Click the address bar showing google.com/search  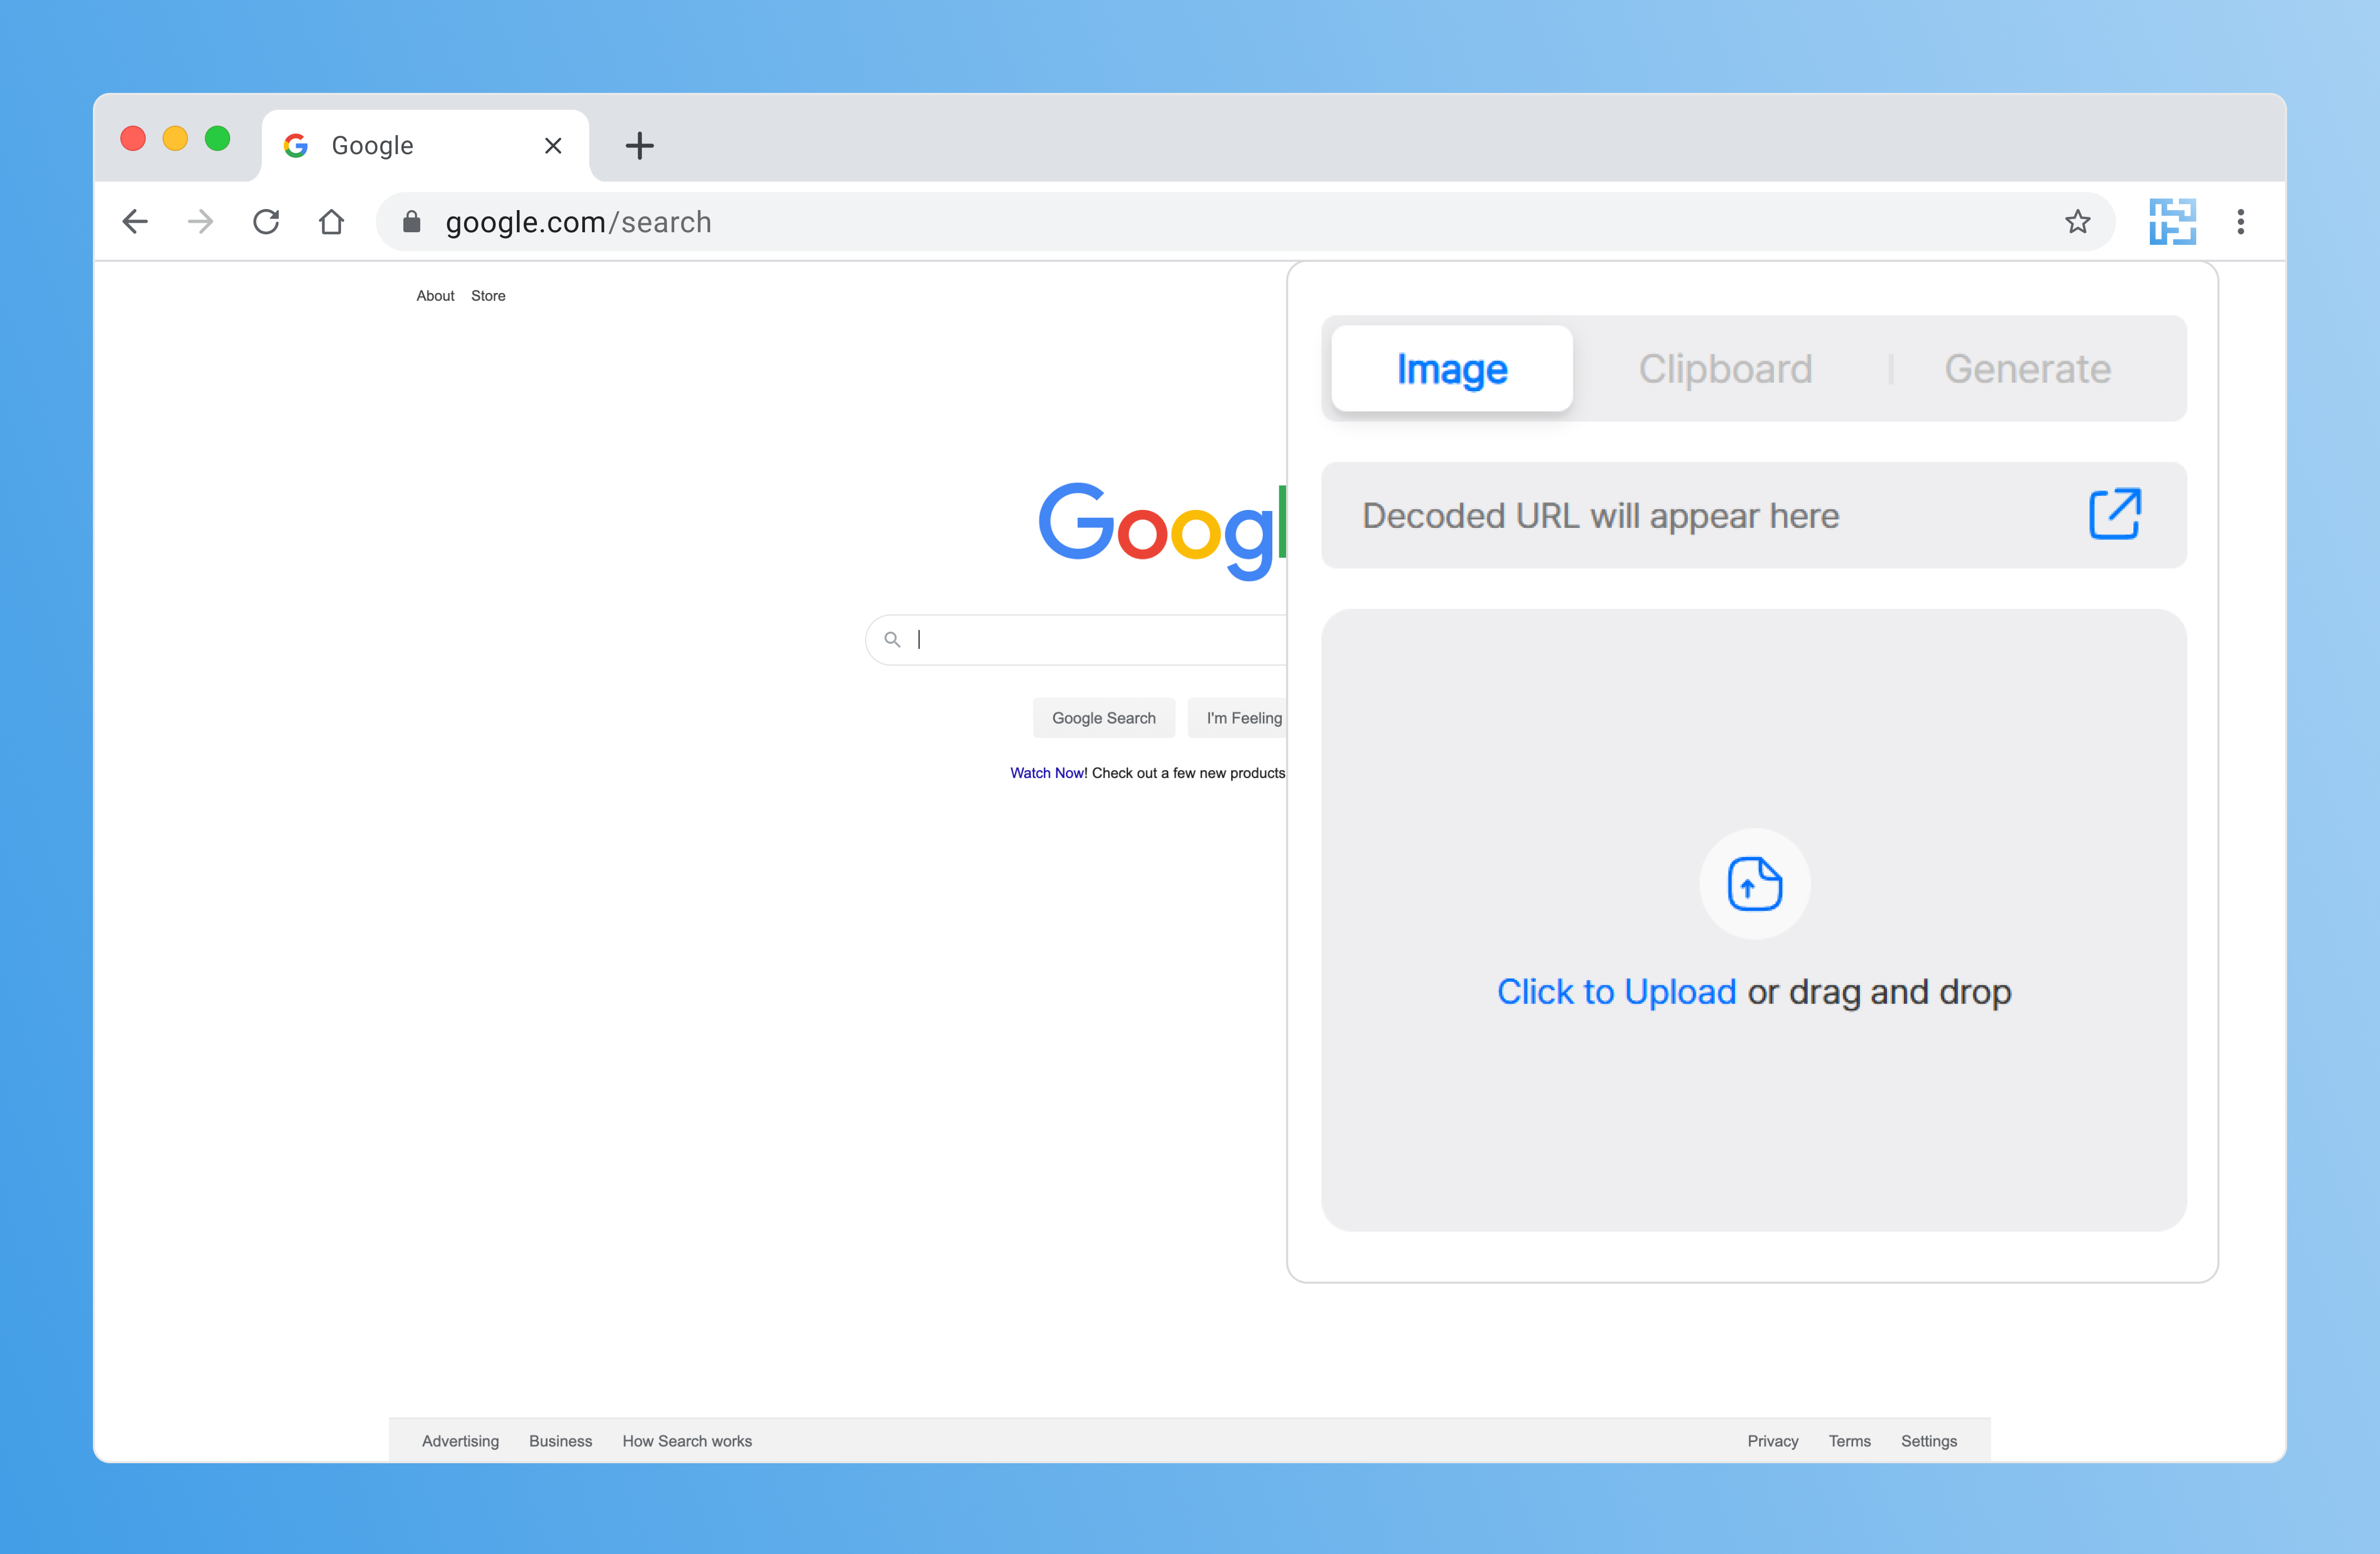click(1245, 221)
